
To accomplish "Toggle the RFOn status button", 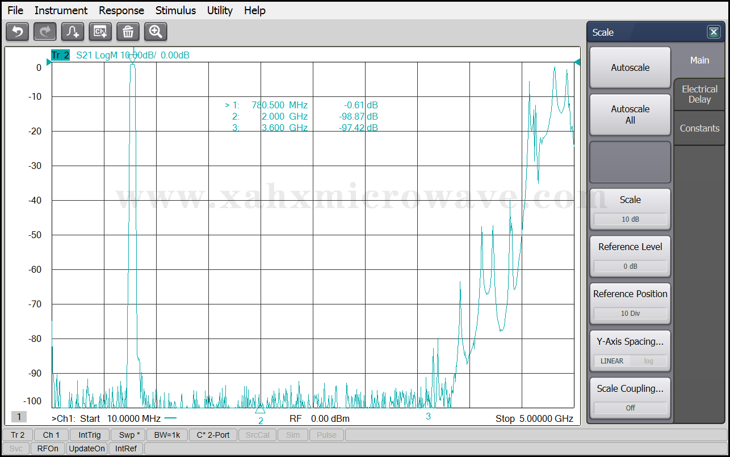I will coord(48,448).
